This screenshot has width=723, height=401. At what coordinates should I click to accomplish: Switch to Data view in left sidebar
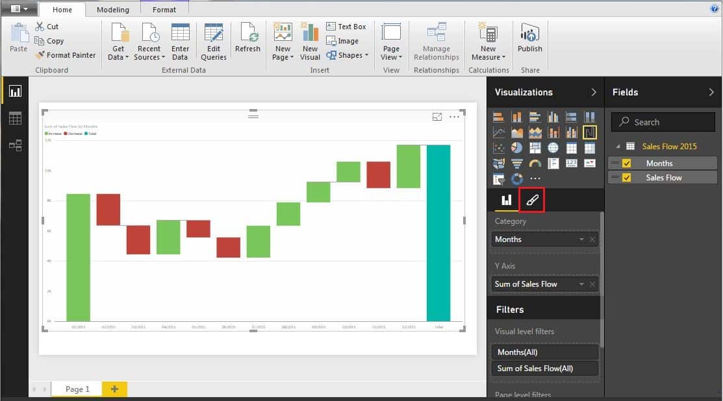[15, 118]
